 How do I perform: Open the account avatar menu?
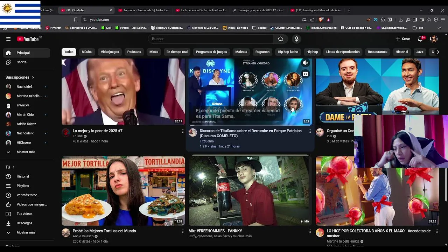coord(434,39)
